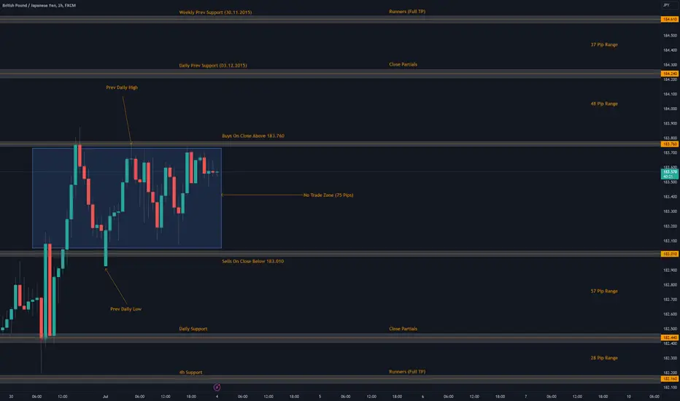680x401 pixels.
Task: Click the '48 Pip Range' annotation
Action: (x=604, y=104)
